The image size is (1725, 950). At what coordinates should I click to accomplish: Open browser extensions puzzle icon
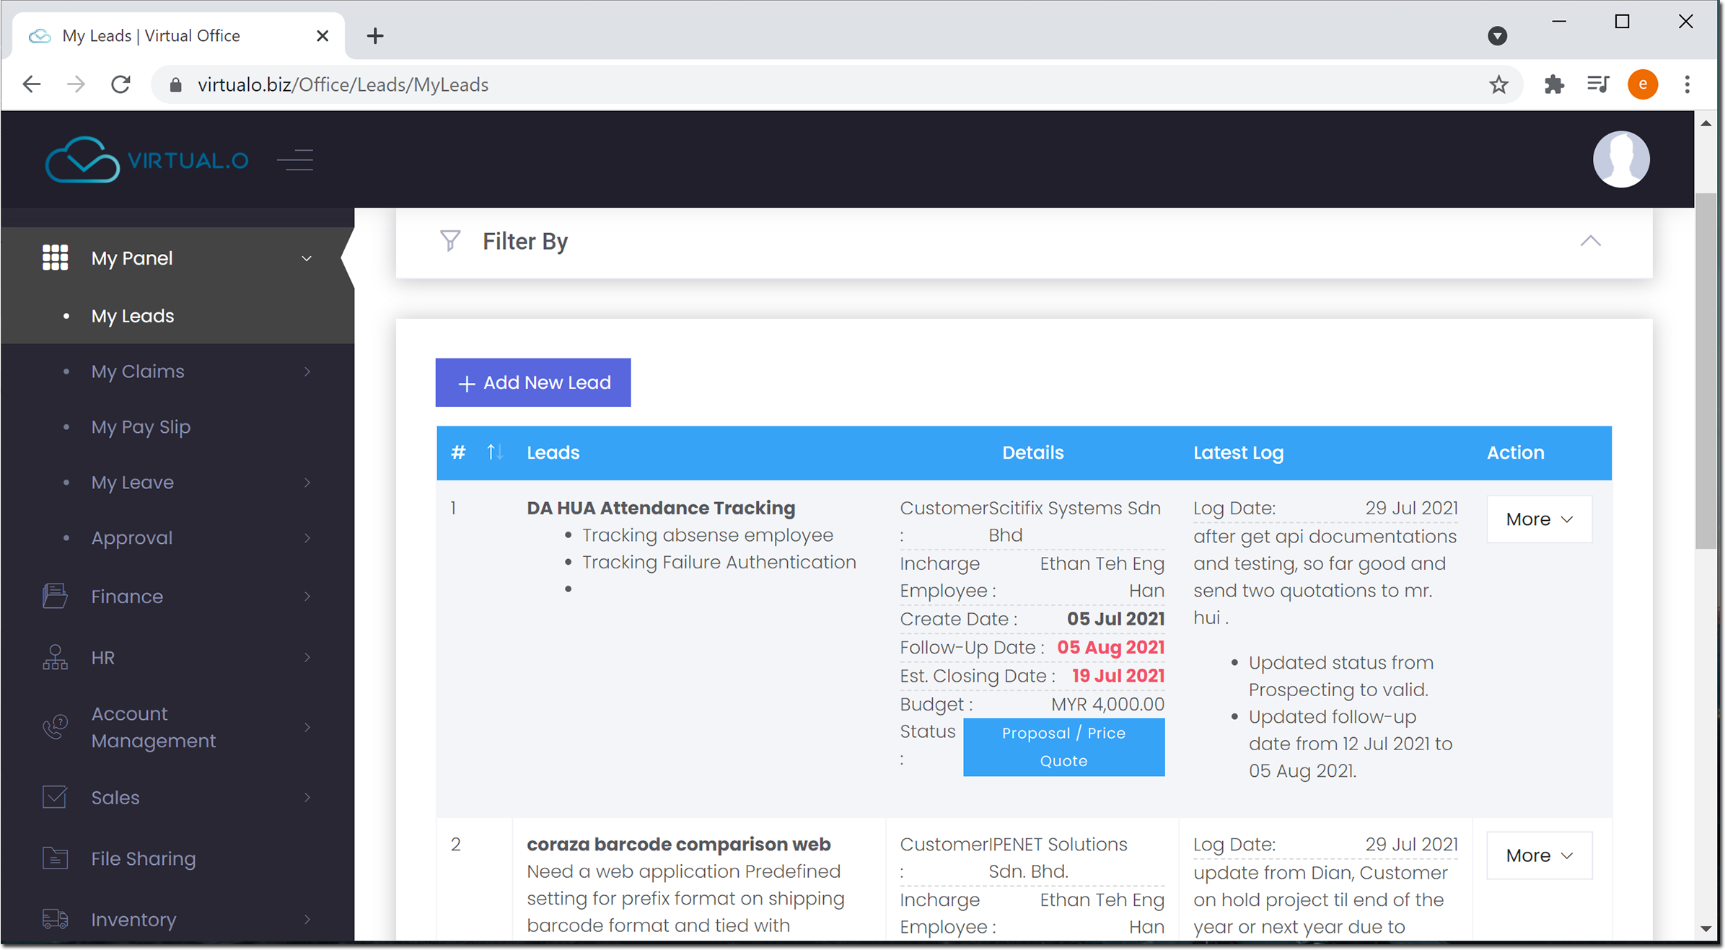[x=1553, y=85]
